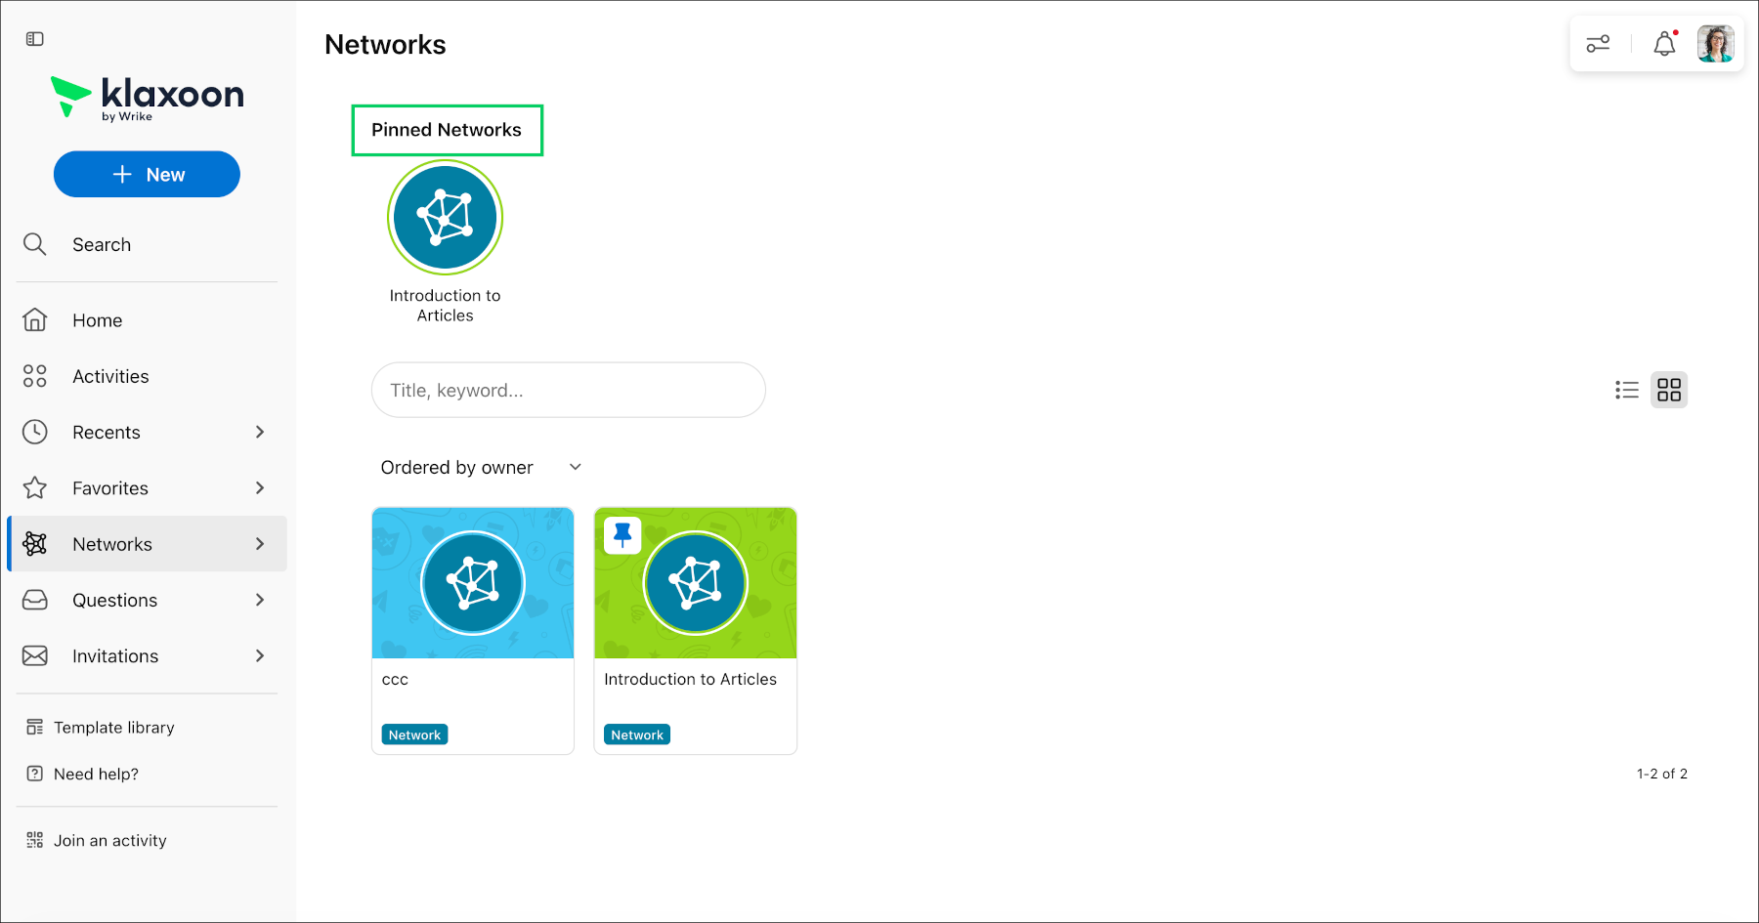
Task: Expand the Invitations chevron
Action: click(x=260, y=655)
